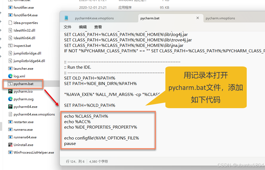Click the line ending with log4j.jar

pos(126,35)
